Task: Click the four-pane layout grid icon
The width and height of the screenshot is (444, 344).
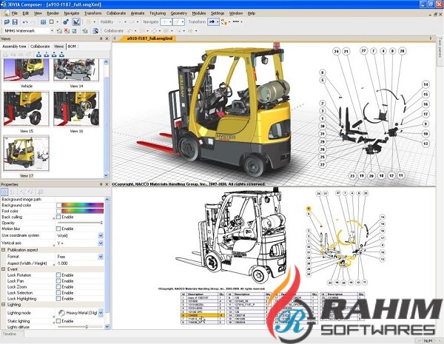Action: pos(43,21)
